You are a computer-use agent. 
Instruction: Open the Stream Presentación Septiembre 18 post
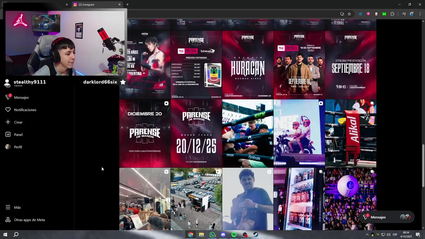pos(351,65)
